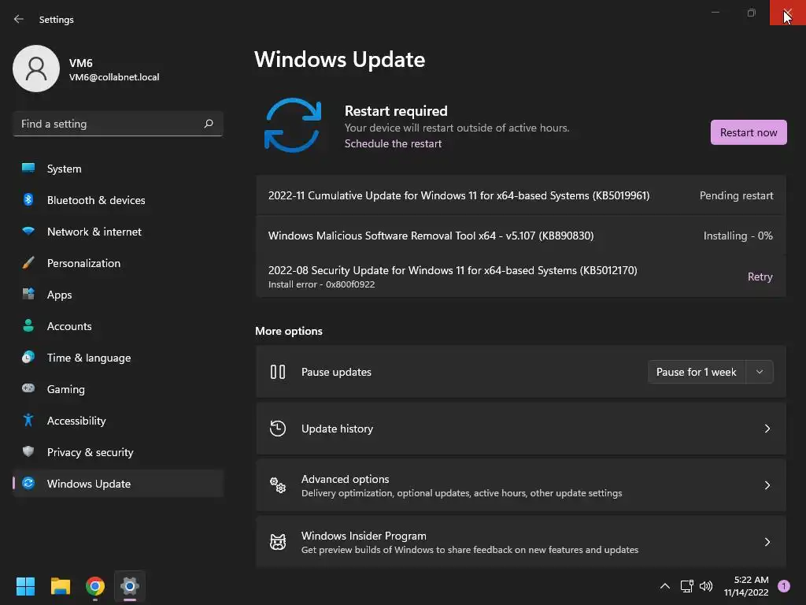Show hidden tray icons chevron

point(664,586)
